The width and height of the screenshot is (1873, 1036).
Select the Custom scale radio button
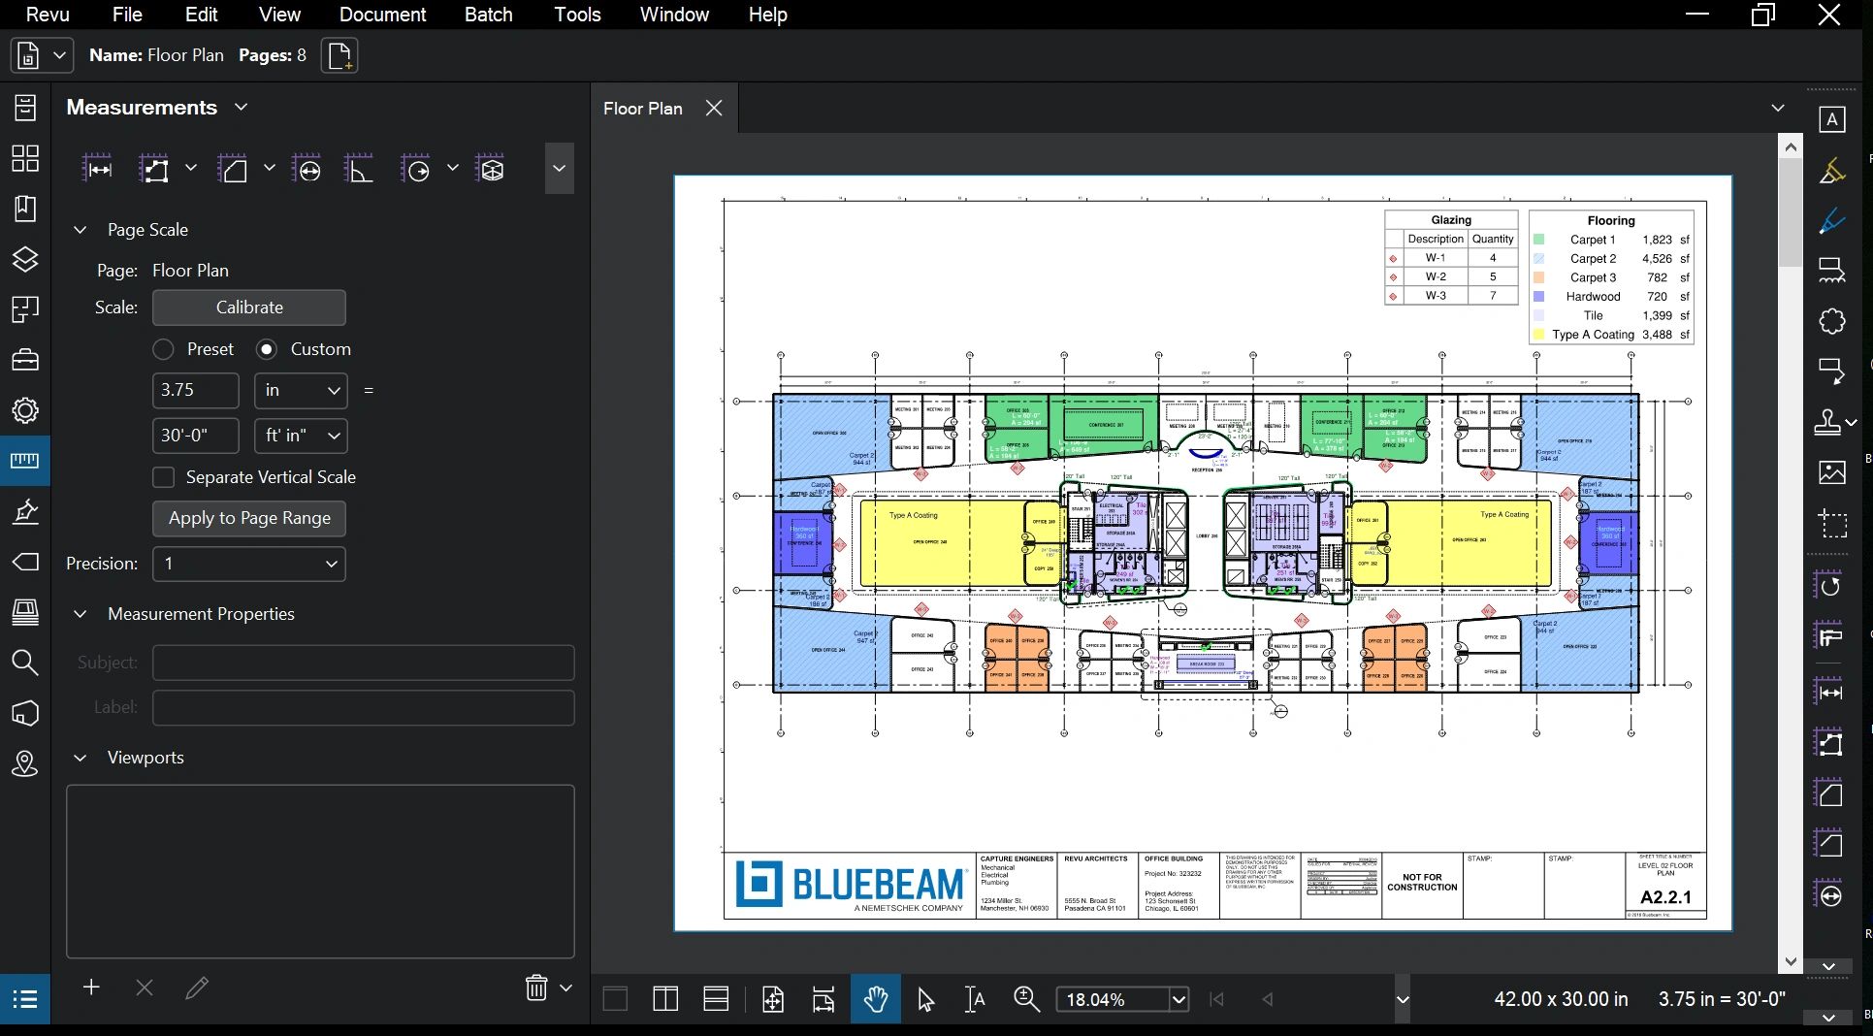[267, 349]
